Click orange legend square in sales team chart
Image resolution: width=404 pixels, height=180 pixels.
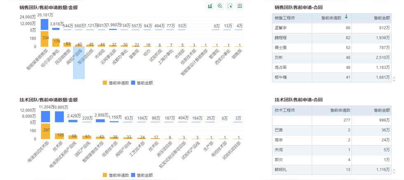pos(105,83)
